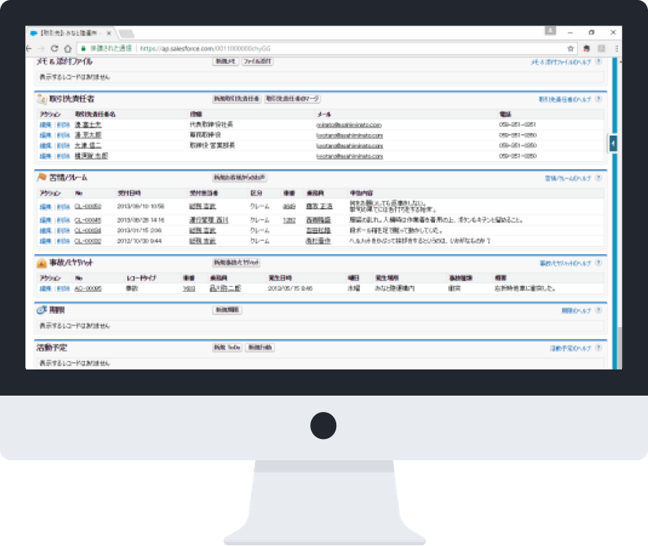Click 編集 in the 港 富士夫 row
This screenshot has height=546, width=648.
pyautogui.click(x=46, y=125)
